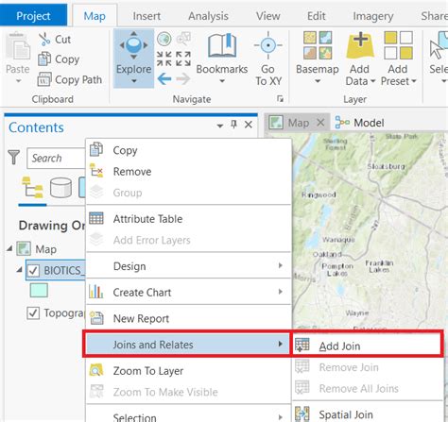
Task: Open the Bookmarks book icon
Action: point(222,46)
